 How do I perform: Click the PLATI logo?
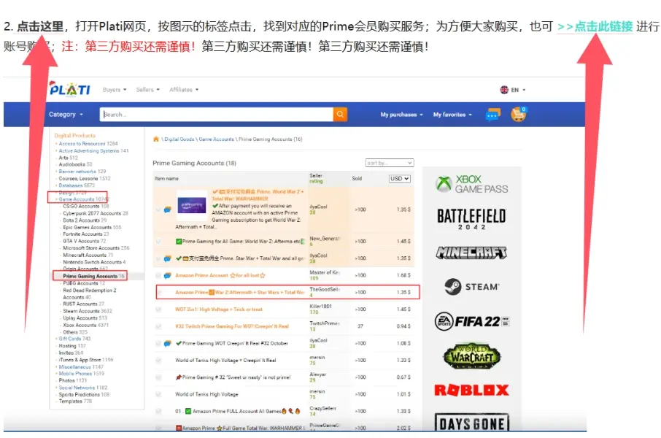69,89
